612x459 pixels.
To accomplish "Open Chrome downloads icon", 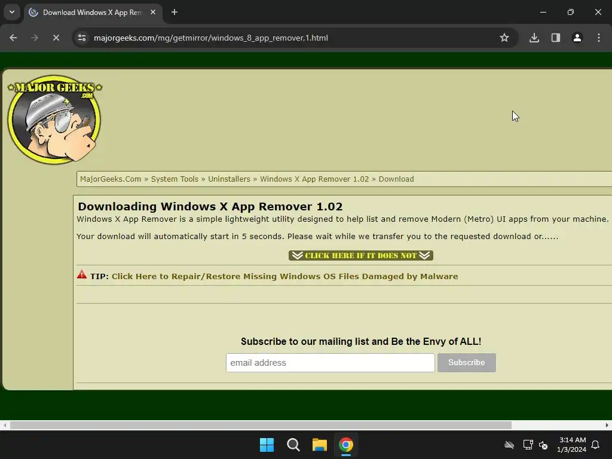I will click(534, 38).
